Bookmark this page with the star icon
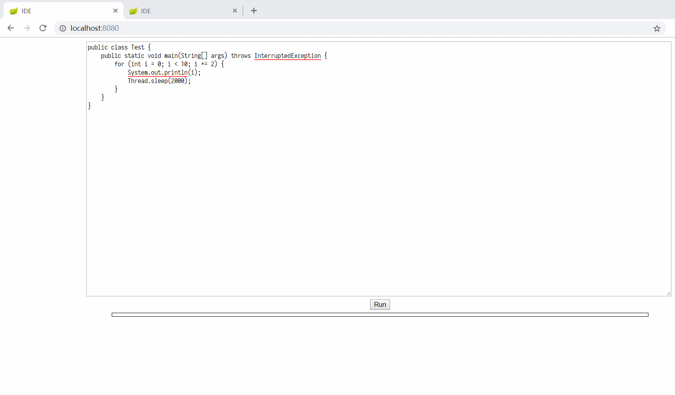The height and width of the screenshot is (395, 675). [x=657, y=28]
